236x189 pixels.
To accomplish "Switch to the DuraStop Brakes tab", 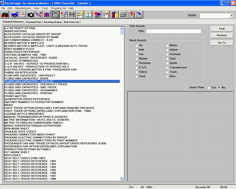I will tap(53, 22).
